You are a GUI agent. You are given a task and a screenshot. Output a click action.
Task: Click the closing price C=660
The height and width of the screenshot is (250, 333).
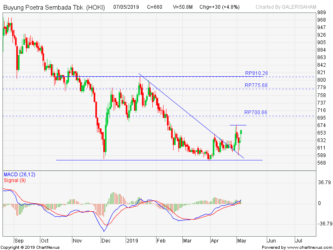[x=154, y=7]
